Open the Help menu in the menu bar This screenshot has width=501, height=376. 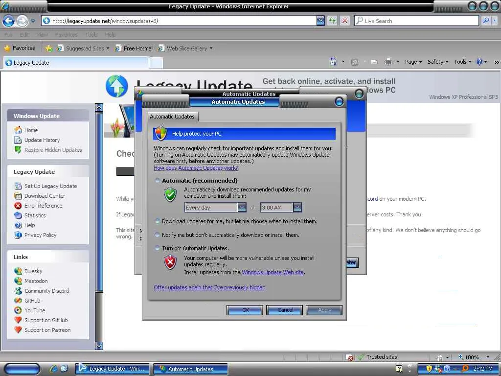point(110,35)
